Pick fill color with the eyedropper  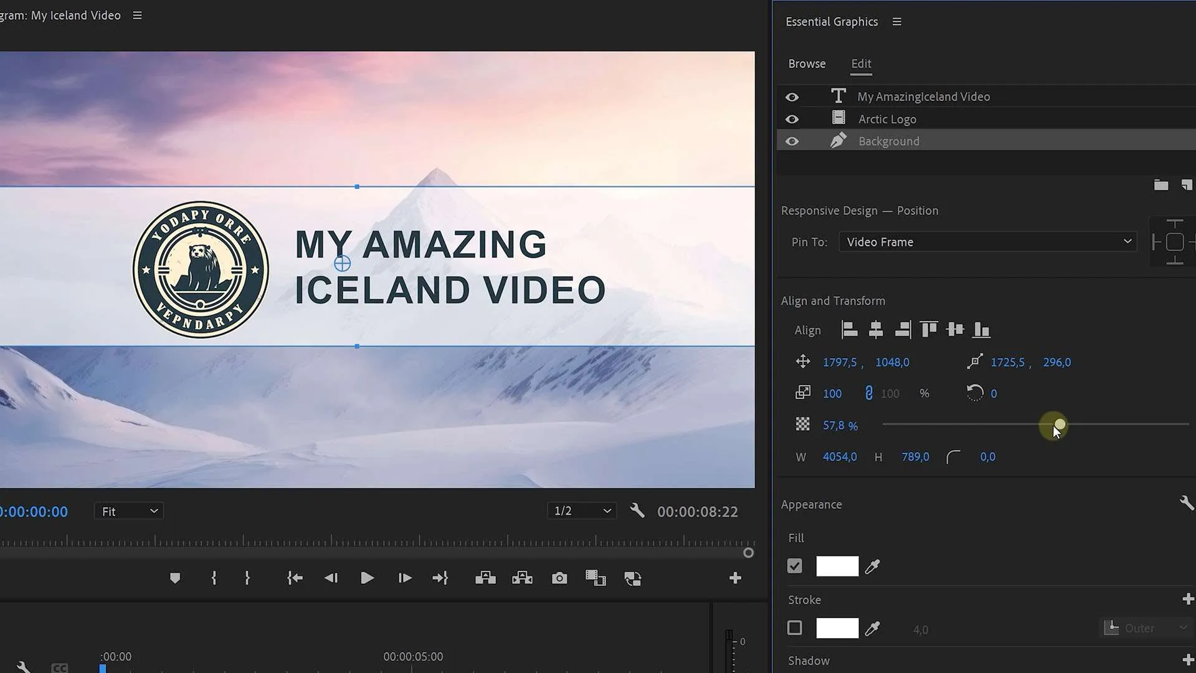tap(873, 566)
